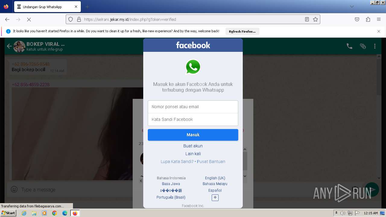Open tracking protection shield icon
Image resolution: width=386 pixels, height=217 pixels.
coord(71,19)
